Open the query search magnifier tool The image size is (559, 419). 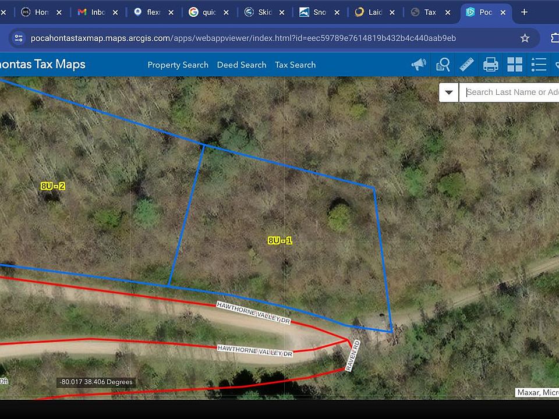(x=443, y=65)
